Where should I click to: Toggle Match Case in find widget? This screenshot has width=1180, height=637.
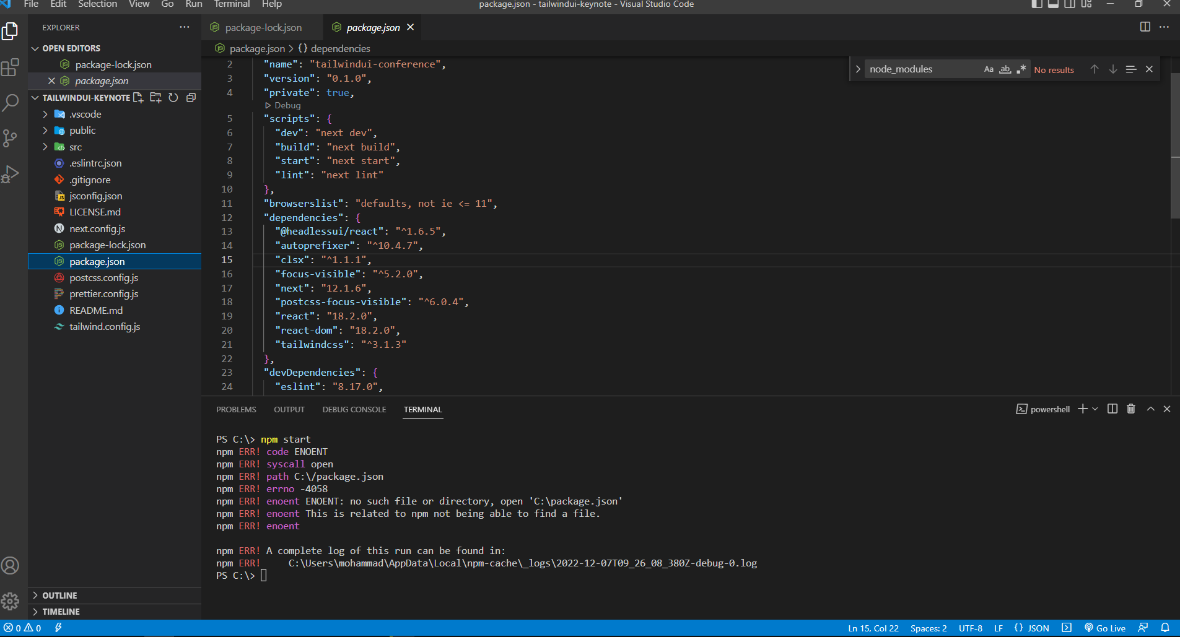pyautogui.click(x=989, y=69)
